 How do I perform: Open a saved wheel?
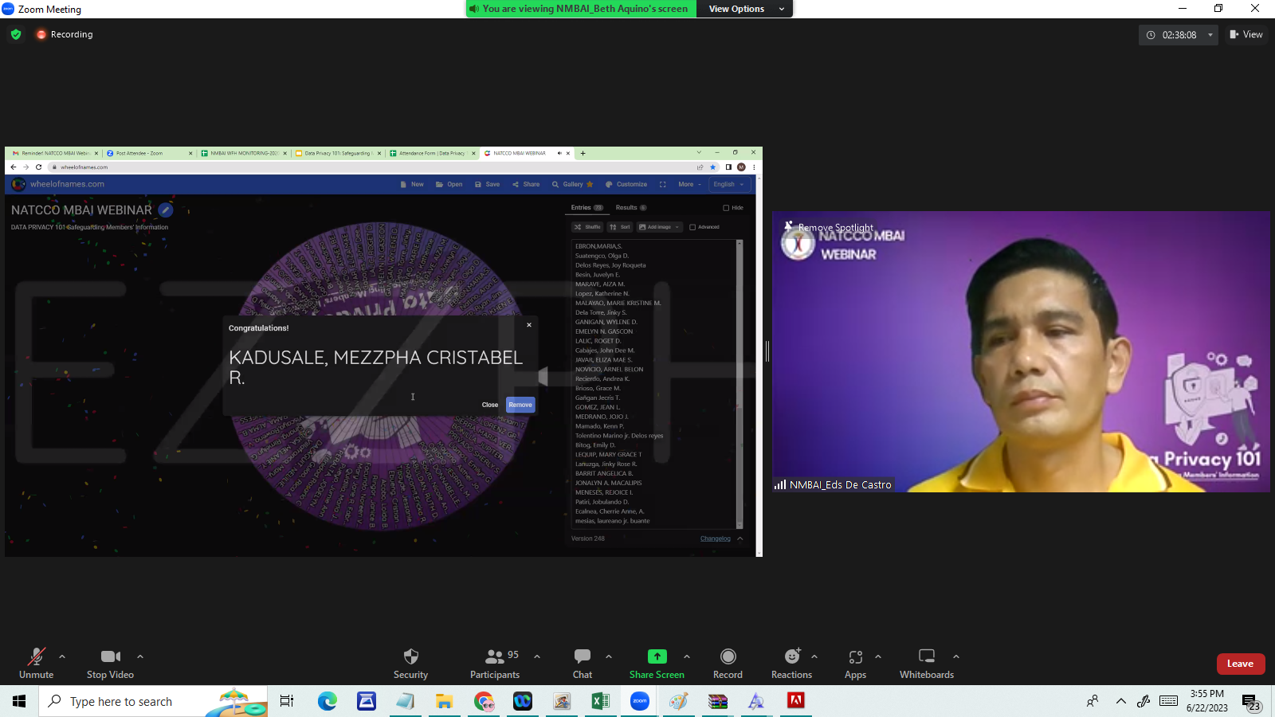click(x=449, y=184)
